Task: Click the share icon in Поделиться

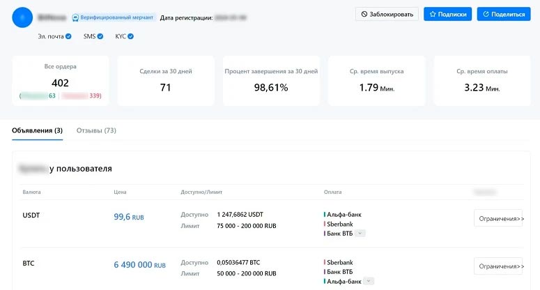Action: [486, 14]
